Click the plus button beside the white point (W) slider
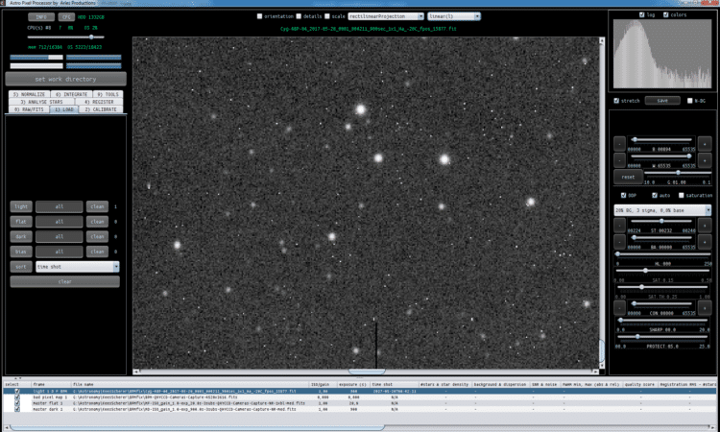 click(705, 160)
